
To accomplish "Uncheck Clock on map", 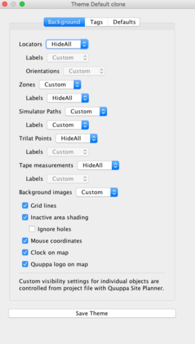I will pyautogui.click(x=25, y=253).
